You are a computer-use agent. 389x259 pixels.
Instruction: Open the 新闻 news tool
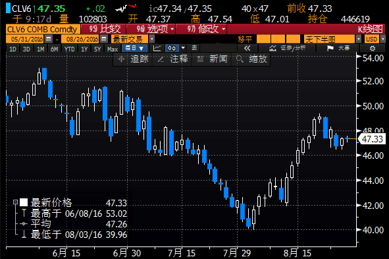point(212,59)
